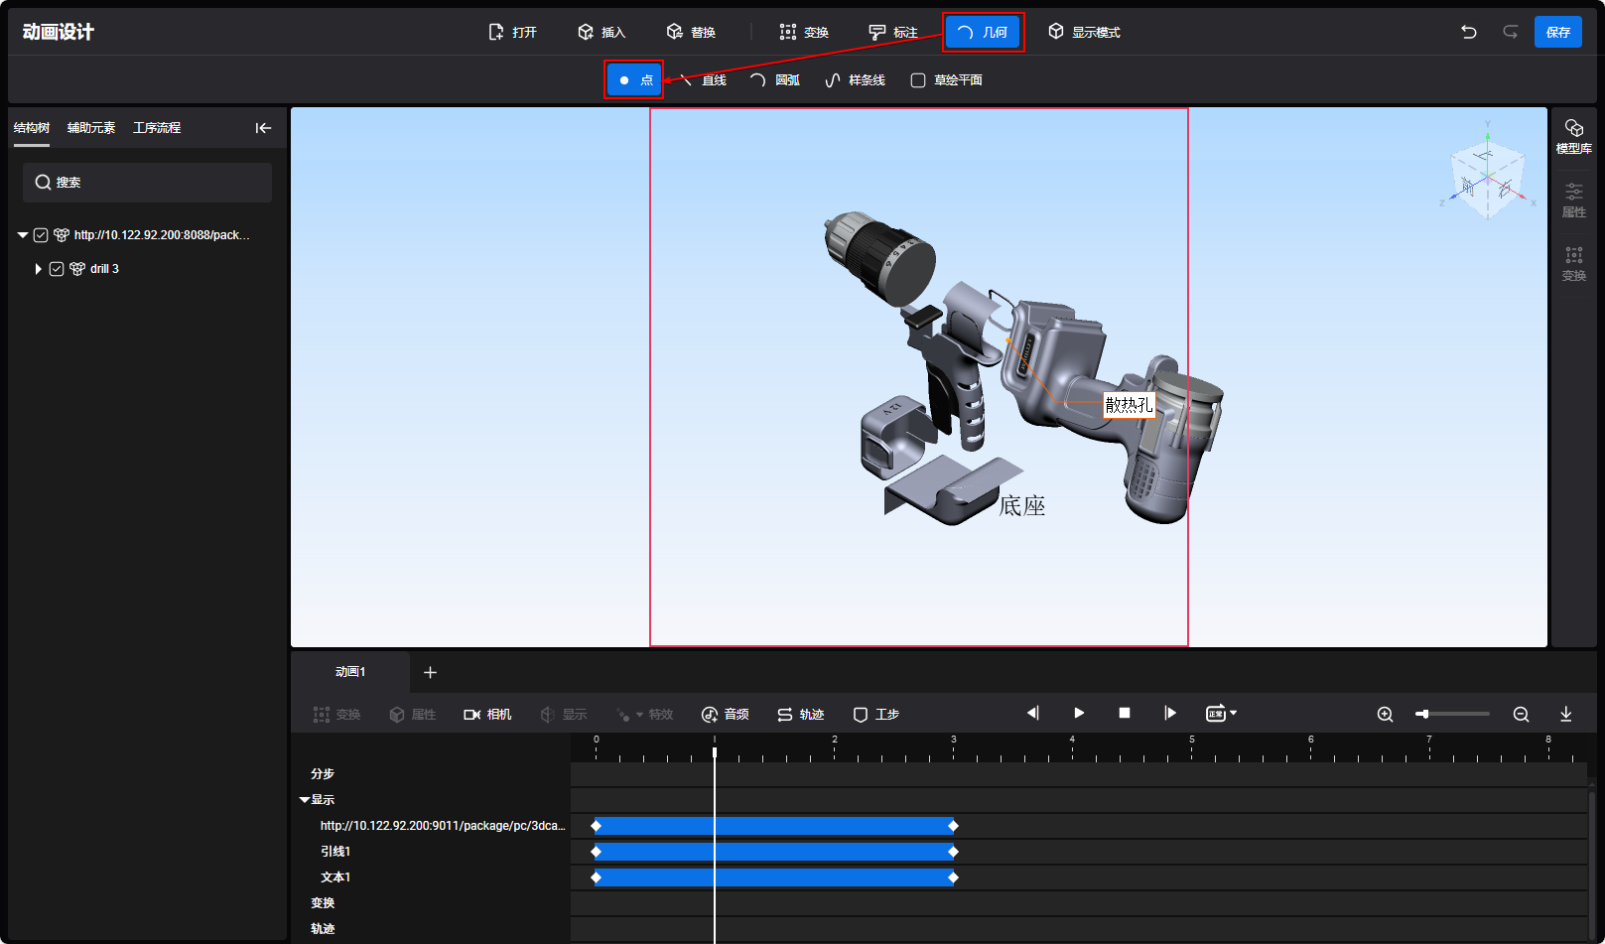Open the model library panel

pos(1573,136)
